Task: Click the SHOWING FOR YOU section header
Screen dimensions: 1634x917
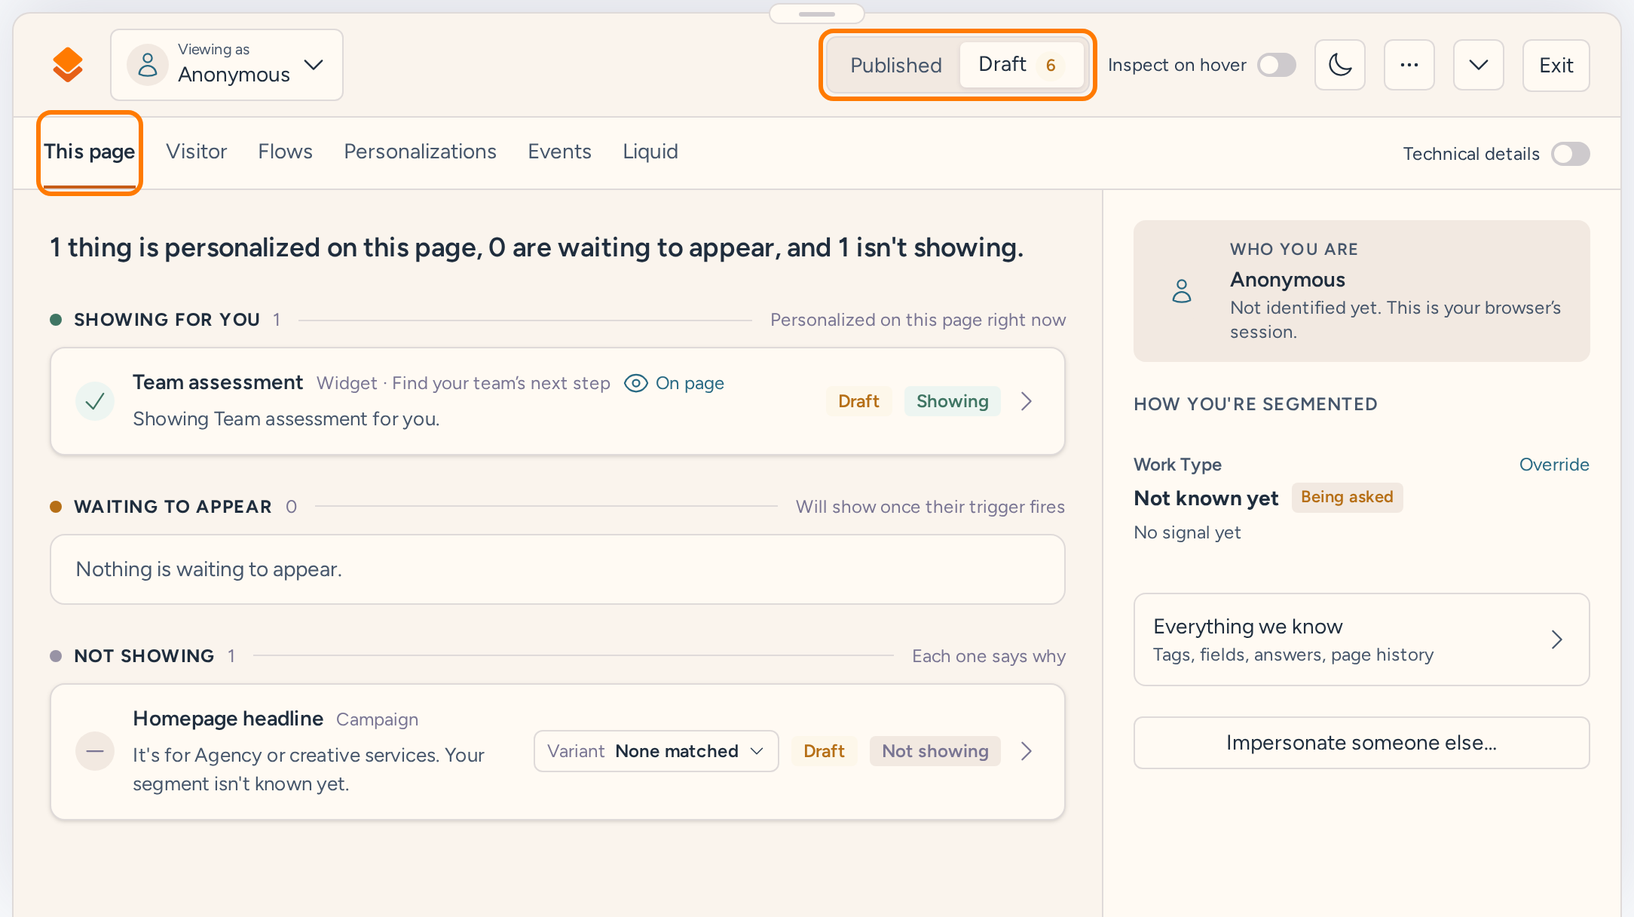Action: tap(167, 320)
